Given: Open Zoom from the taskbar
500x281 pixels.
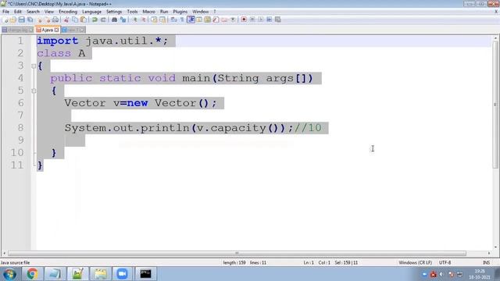Looking at the screenshot, I should pyautogui.click(x=122, y=274).
